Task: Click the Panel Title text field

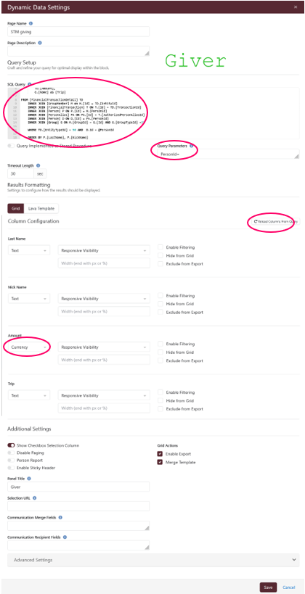Action: pyautogui.click(x=78, y=487)
